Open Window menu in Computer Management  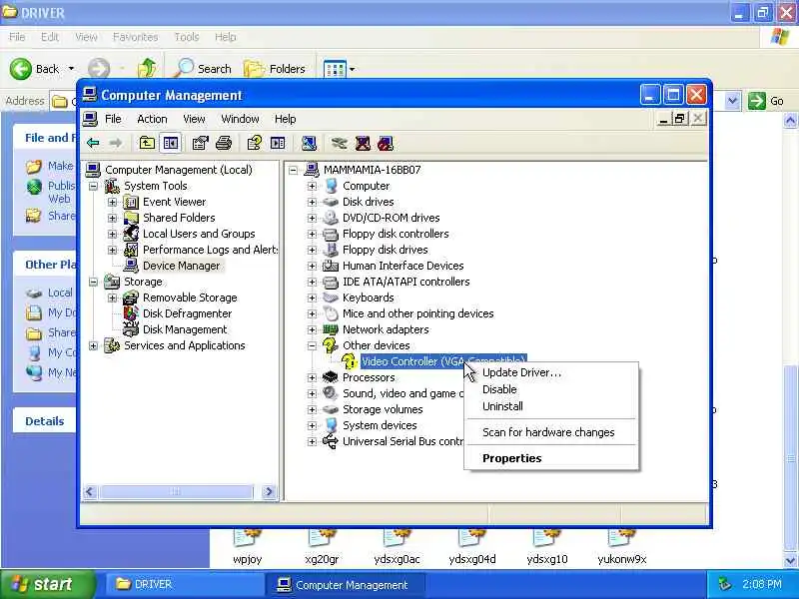[x=240, y=119]
